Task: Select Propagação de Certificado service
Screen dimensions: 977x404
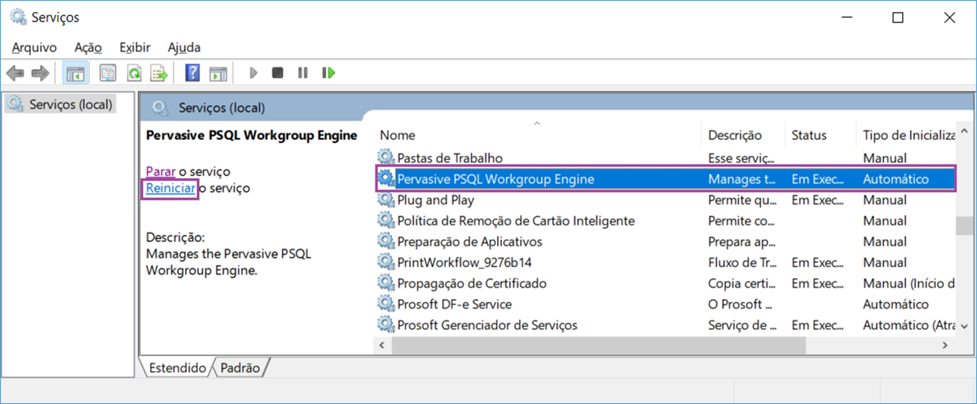Action: click(665, 283)
